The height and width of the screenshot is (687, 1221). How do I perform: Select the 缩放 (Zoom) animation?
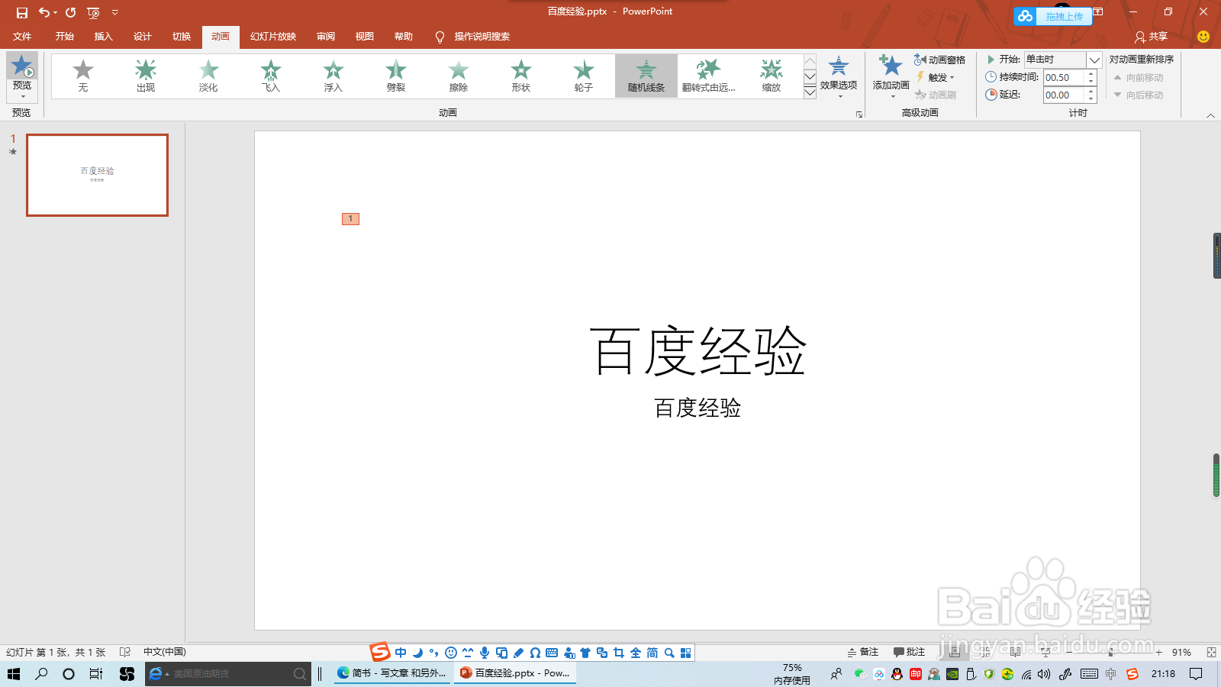click(x=772, y=76)
